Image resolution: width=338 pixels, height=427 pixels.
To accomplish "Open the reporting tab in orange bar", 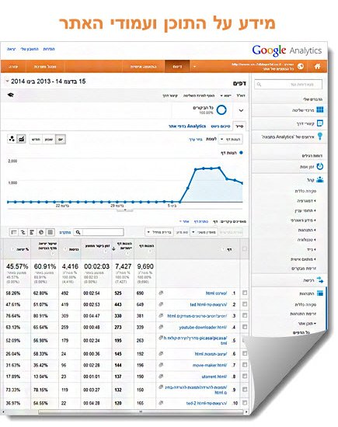I will (x=177, y=67).
